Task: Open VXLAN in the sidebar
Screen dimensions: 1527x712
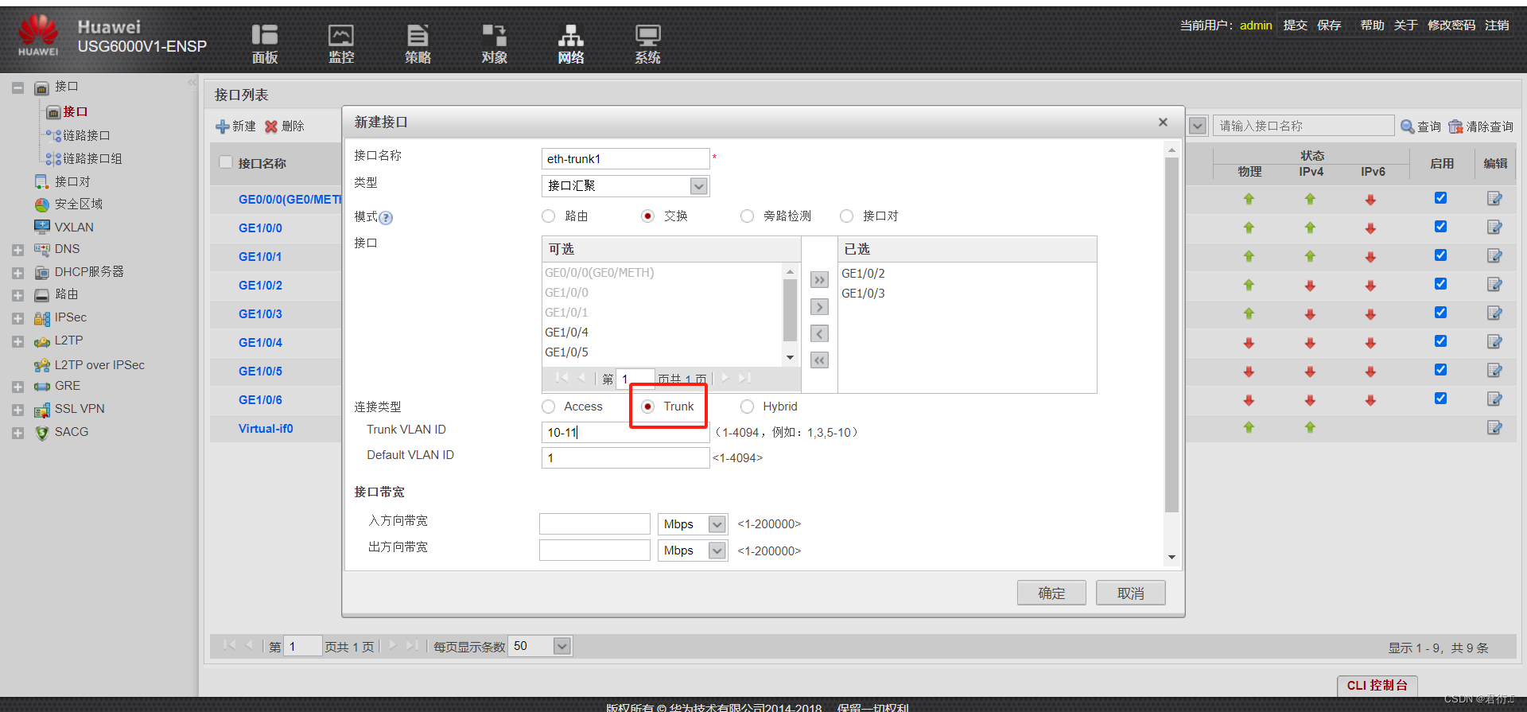Action: tap(73, 228)
